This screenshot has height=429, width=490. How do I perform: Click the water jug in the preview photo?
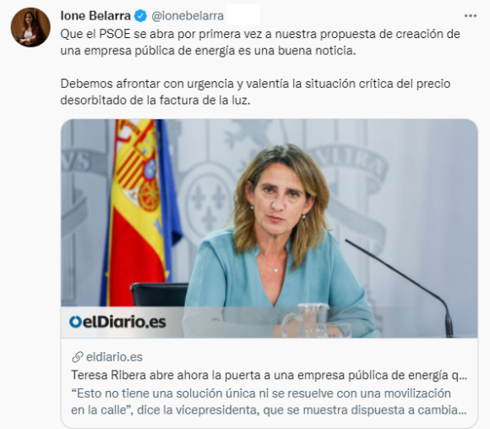tap(308, 320)
